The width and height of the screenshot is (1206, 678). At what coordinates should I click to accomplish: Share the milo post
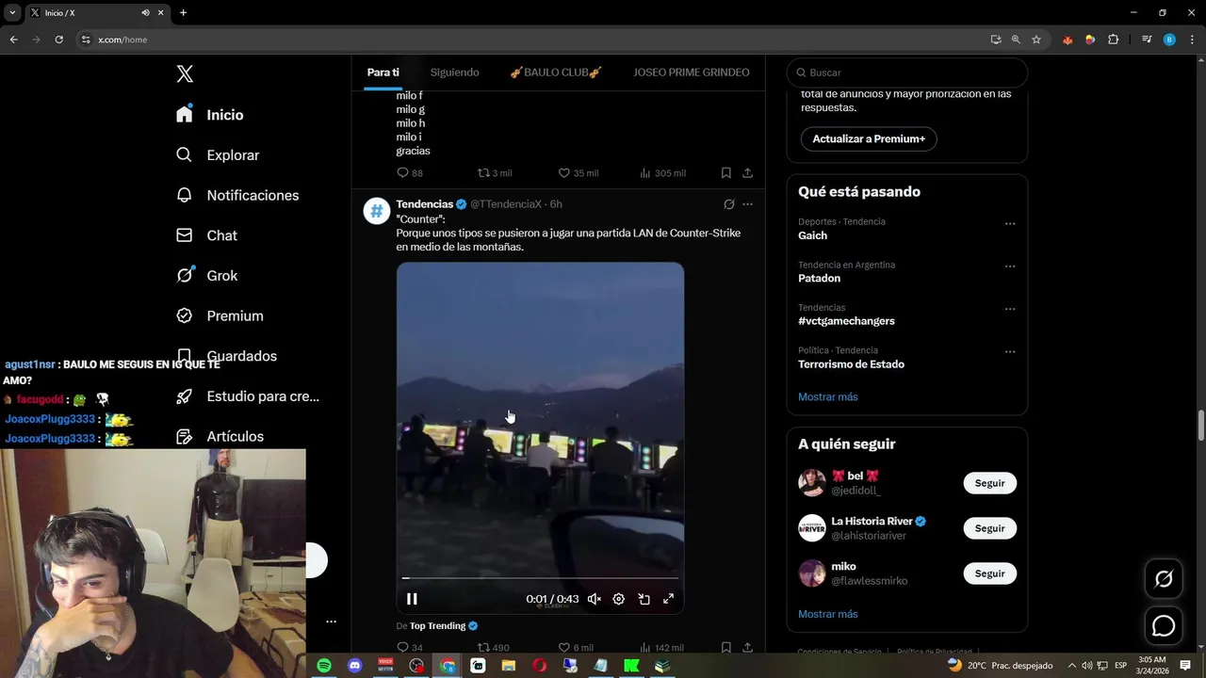click(x=747, y=173)
